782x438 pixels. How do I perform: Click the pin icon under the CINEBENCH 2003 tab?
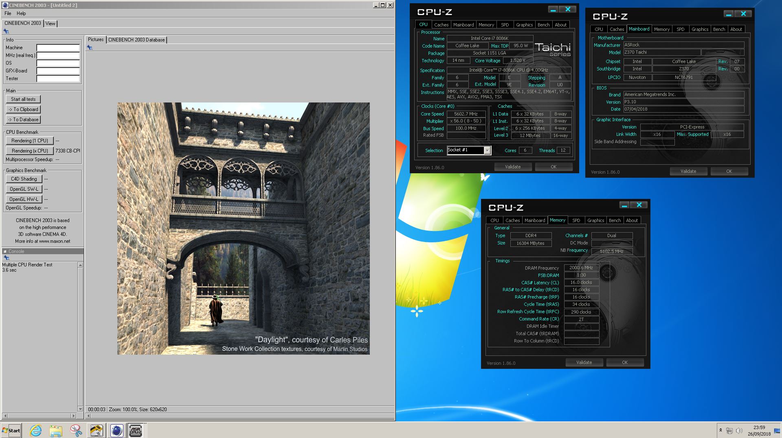point(6,31)
